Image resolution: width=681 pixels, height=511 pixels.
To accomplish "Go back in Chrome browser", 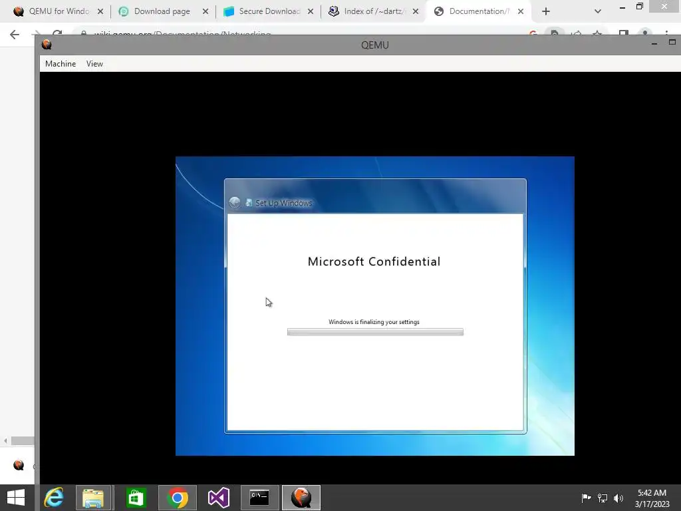I will point(15,35).
